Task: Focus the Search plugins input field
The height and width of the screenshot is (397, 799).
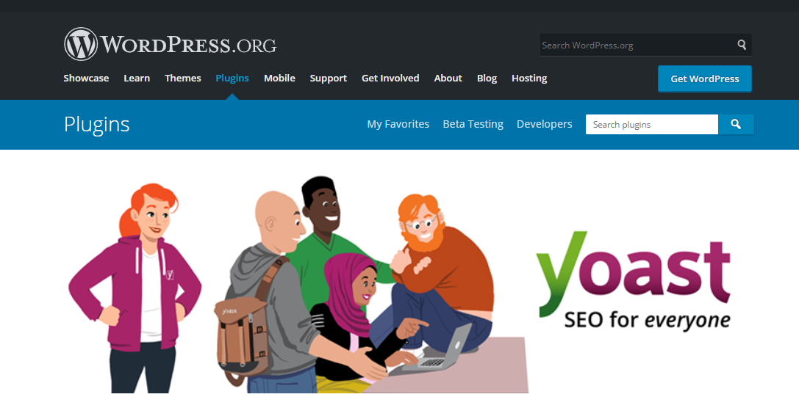Action: (x=652, y=124)
